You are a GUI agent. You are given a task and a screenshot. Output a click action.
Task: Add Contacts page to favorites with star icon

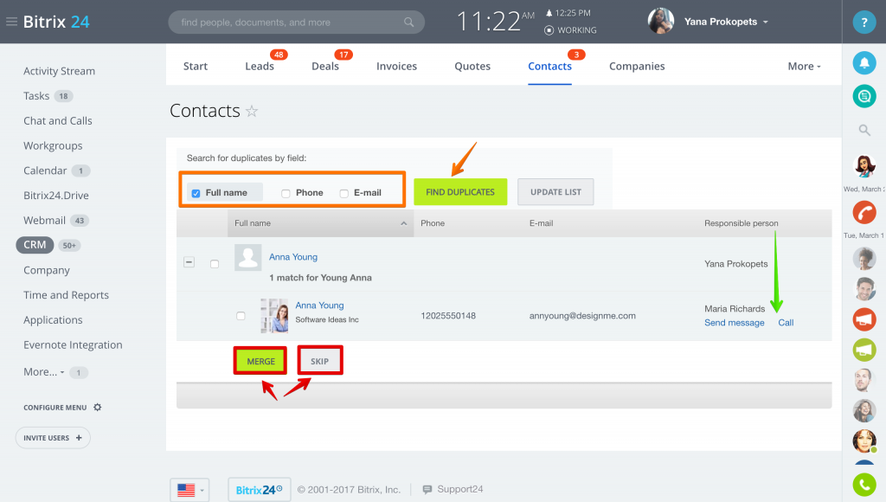pos(252,112)
